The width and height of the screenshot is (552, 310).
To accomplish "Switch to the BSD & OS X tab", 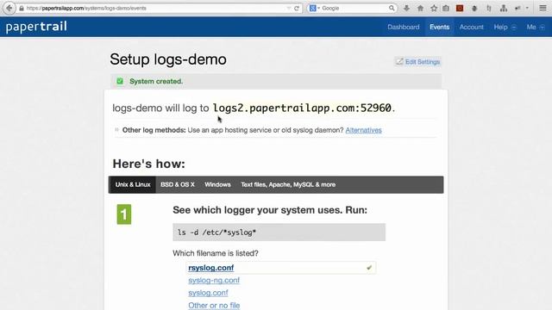I will (x=178, y=184).
